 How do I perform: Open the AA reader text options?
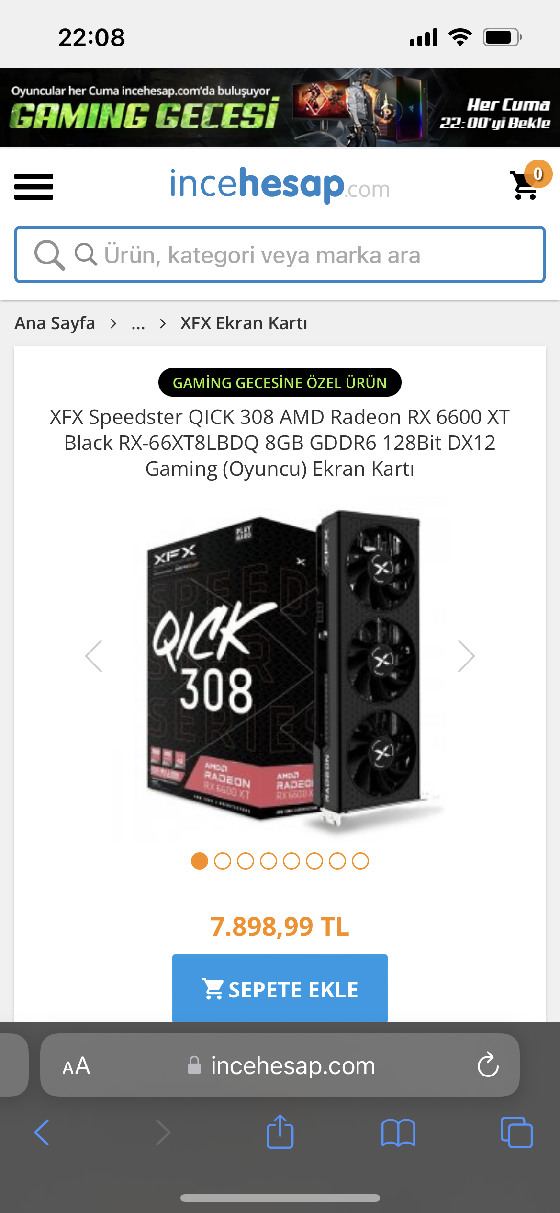(x=76, y=1066)
